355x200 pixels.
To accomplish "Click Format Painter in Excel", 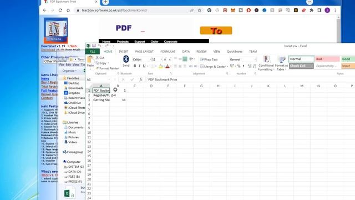I will pos(107,68).
